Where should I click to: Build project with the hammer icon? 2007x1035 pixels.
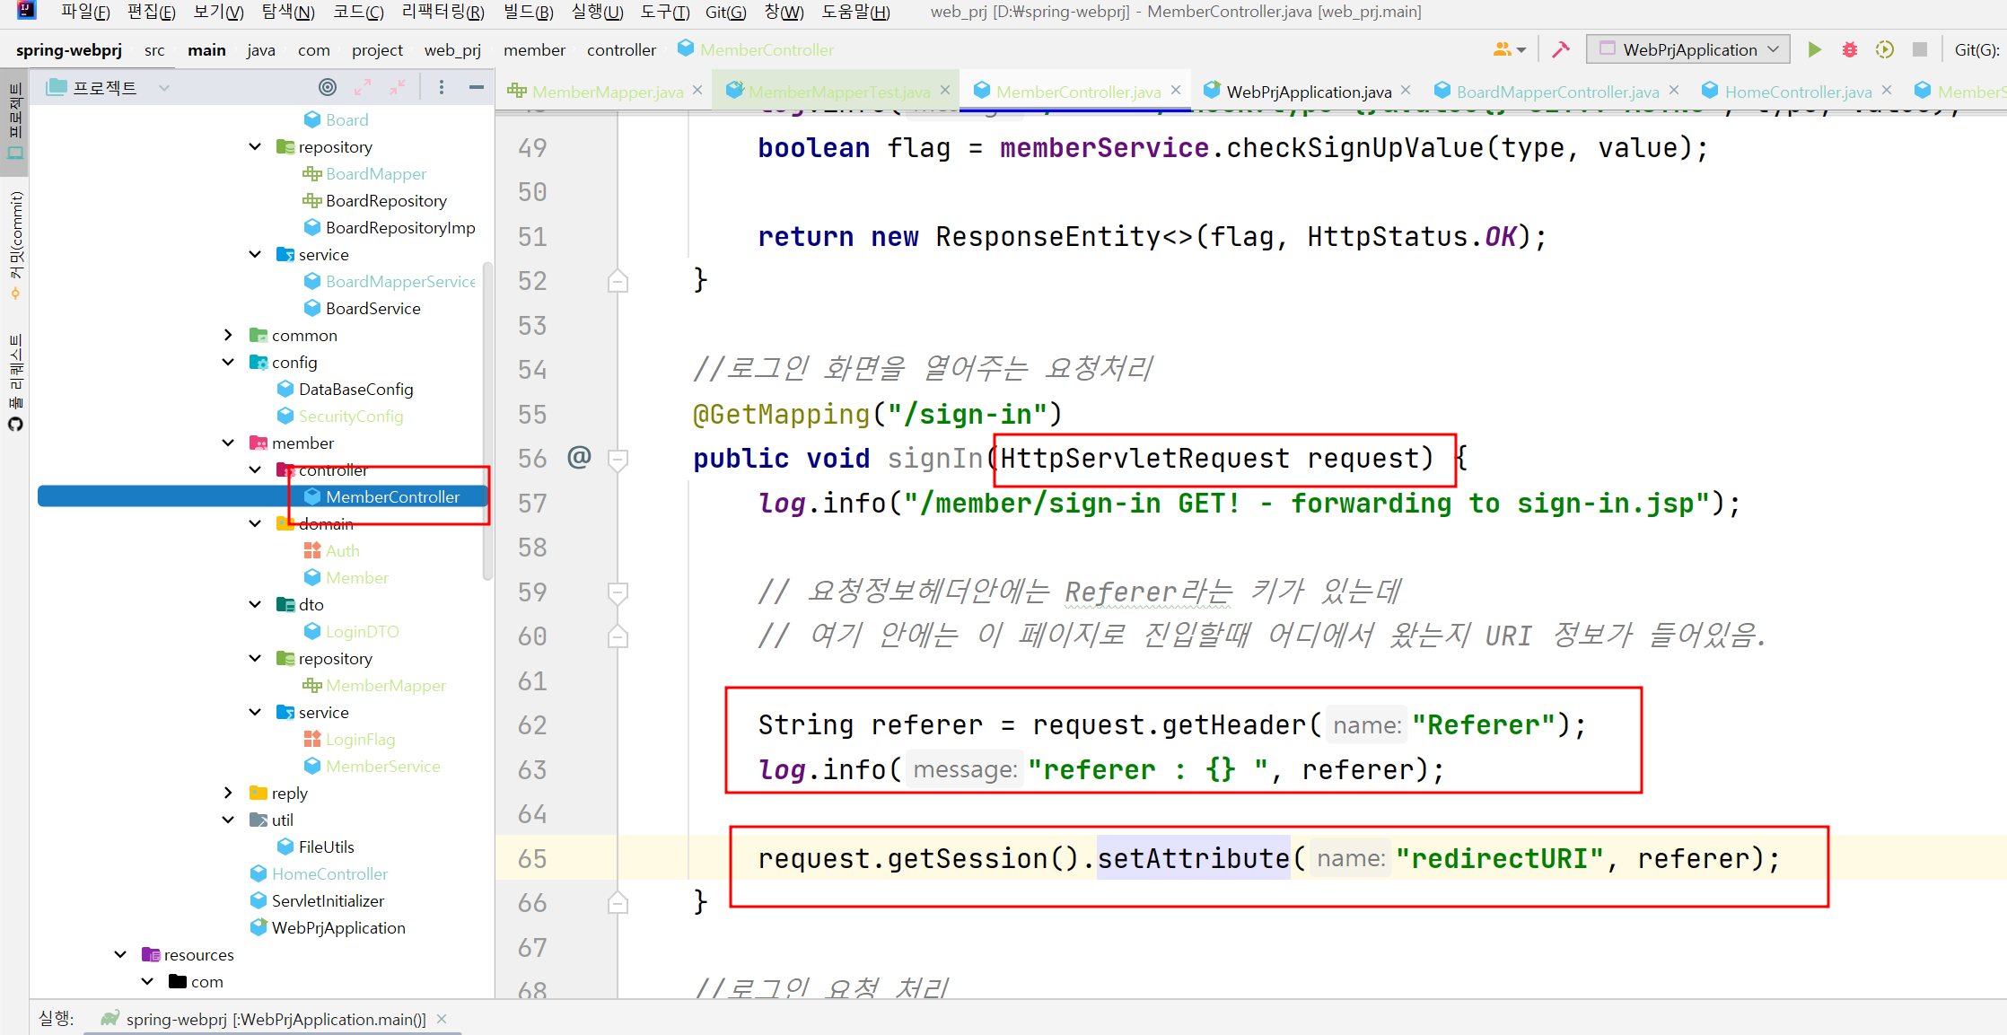point(1561,49)
